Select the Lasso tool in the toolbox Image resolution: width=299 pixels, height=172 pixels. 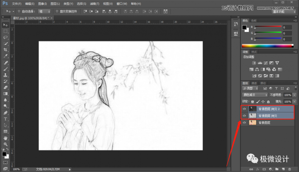pos(6,37)
